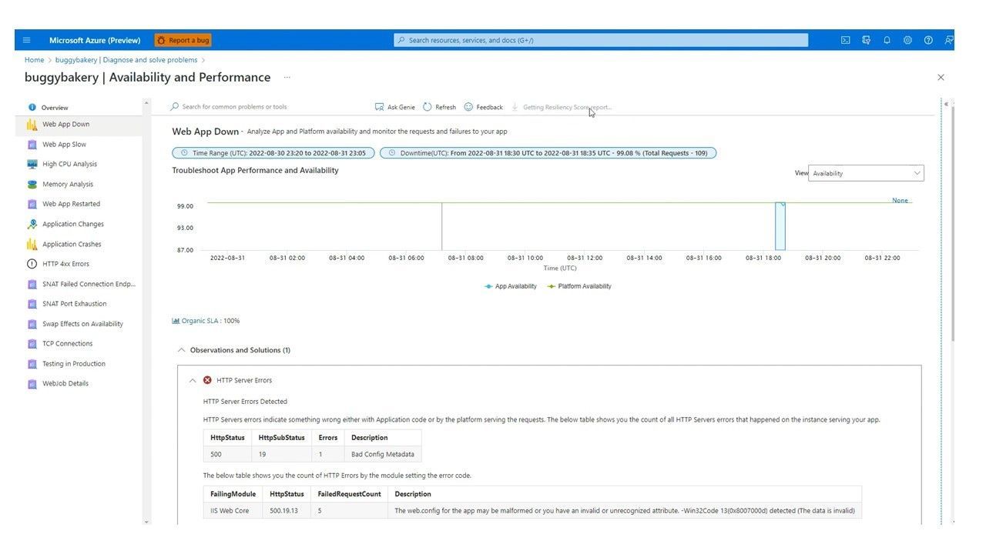Click the bug icon on Report a bug
The image size is (986, 554).
pos(161,40)
